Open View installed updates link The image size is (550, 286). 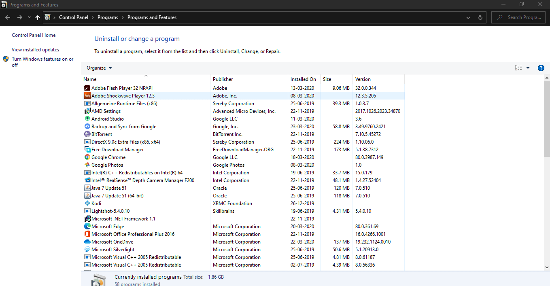[36, 50]
